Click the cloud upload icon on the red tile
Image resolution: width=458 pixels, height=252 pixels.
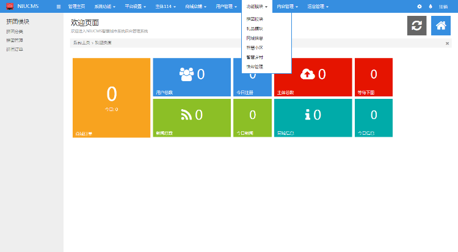coord(308,74)
